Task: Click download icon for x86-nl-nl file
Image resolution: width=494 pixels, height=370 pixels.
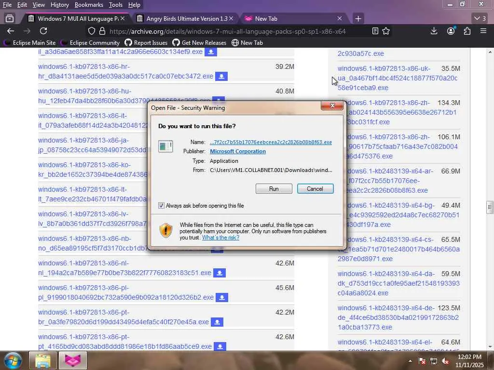Action: tap(220, 273)
